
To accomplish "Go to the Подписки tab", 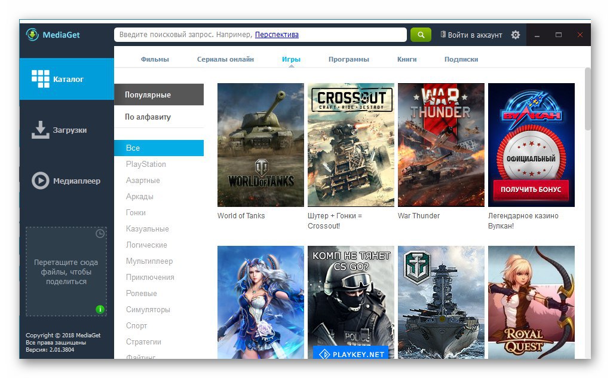I will [x=461, y=59].
